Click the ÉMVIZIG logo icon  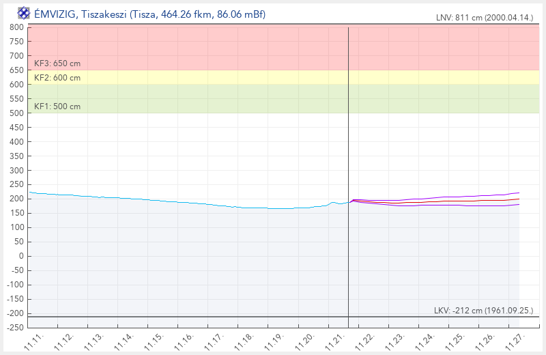tap(23, 13)
